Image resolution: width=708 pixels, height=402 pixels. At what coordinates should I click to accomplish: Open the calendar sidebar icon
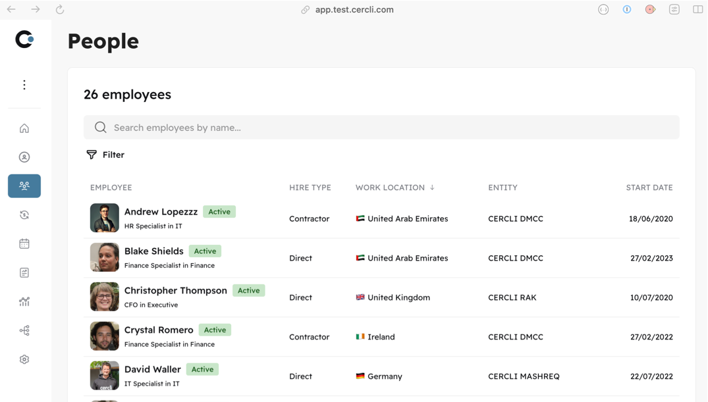tap(24, 243)
